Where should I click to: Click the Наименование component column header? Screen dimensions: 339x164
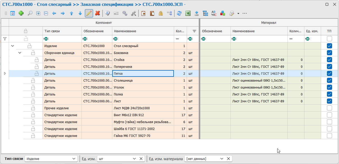(143, 31)
